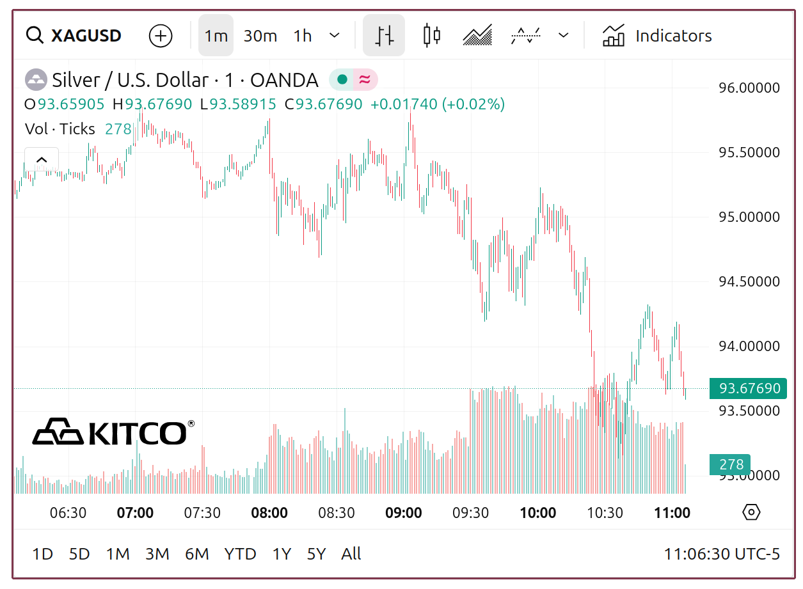Image resolution: width=803 pixels, height=589 pixels.
Task: Open the Indicators menu
Action: click(x=656, y=36)
